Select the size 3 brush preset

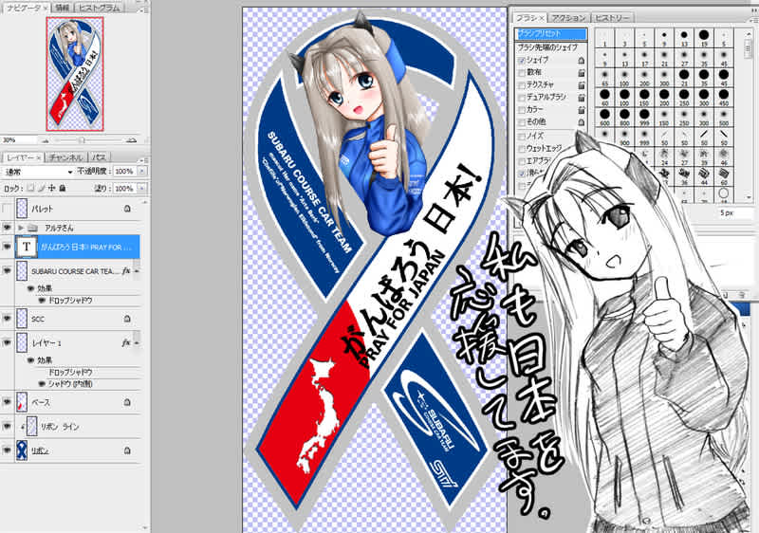click(624, 37)
